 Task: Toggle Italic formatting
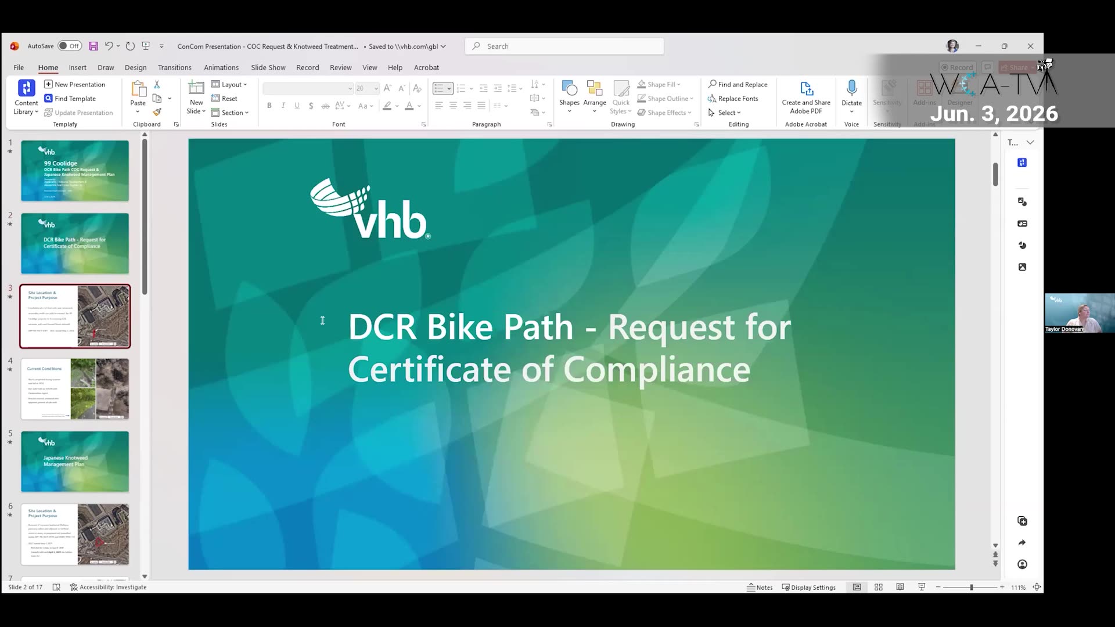[x=283, y=106]
